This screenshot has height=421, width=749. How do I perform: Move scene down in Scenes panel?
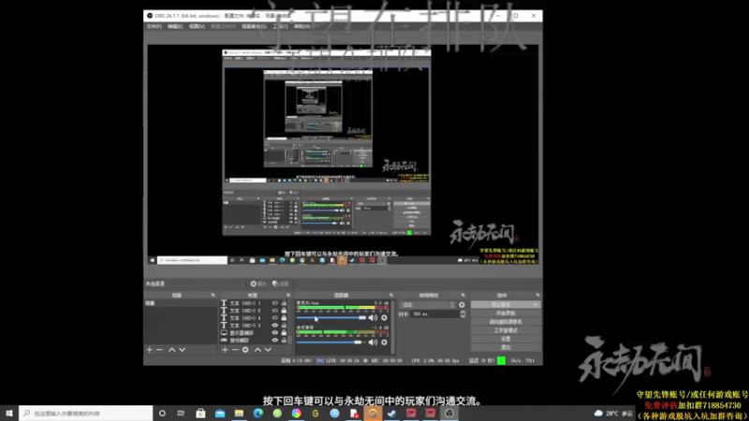(182, 350)
